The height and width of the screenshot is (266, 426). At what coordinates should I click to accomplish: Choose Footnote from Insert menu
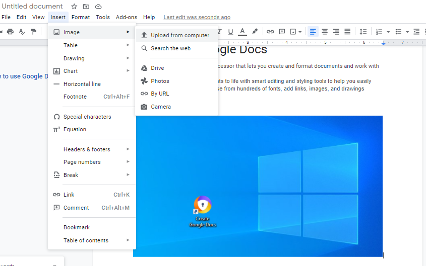click(92, 97)
